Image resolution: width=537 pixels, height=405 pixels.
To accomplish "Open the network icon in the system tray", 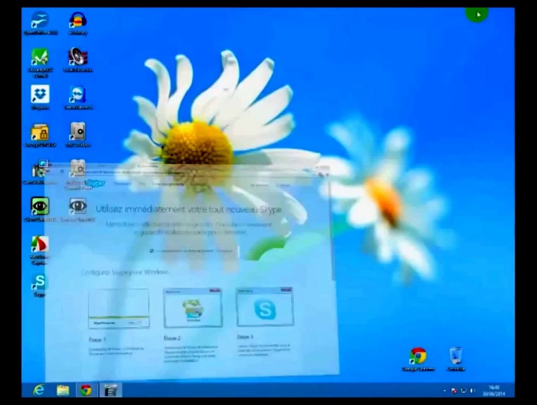I will click(x=463, y=390).
